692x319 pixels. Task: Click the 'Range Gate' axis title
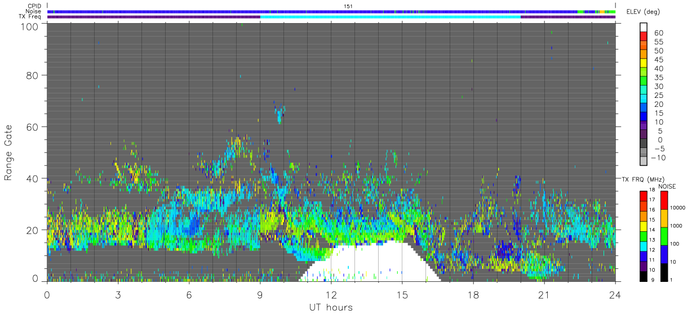click(8, 152)
